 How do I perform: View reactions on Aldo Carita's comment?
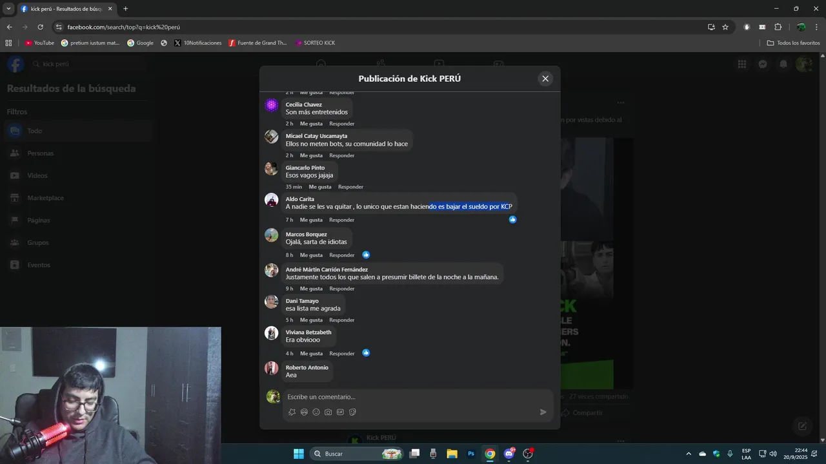[x=512, y=220]
